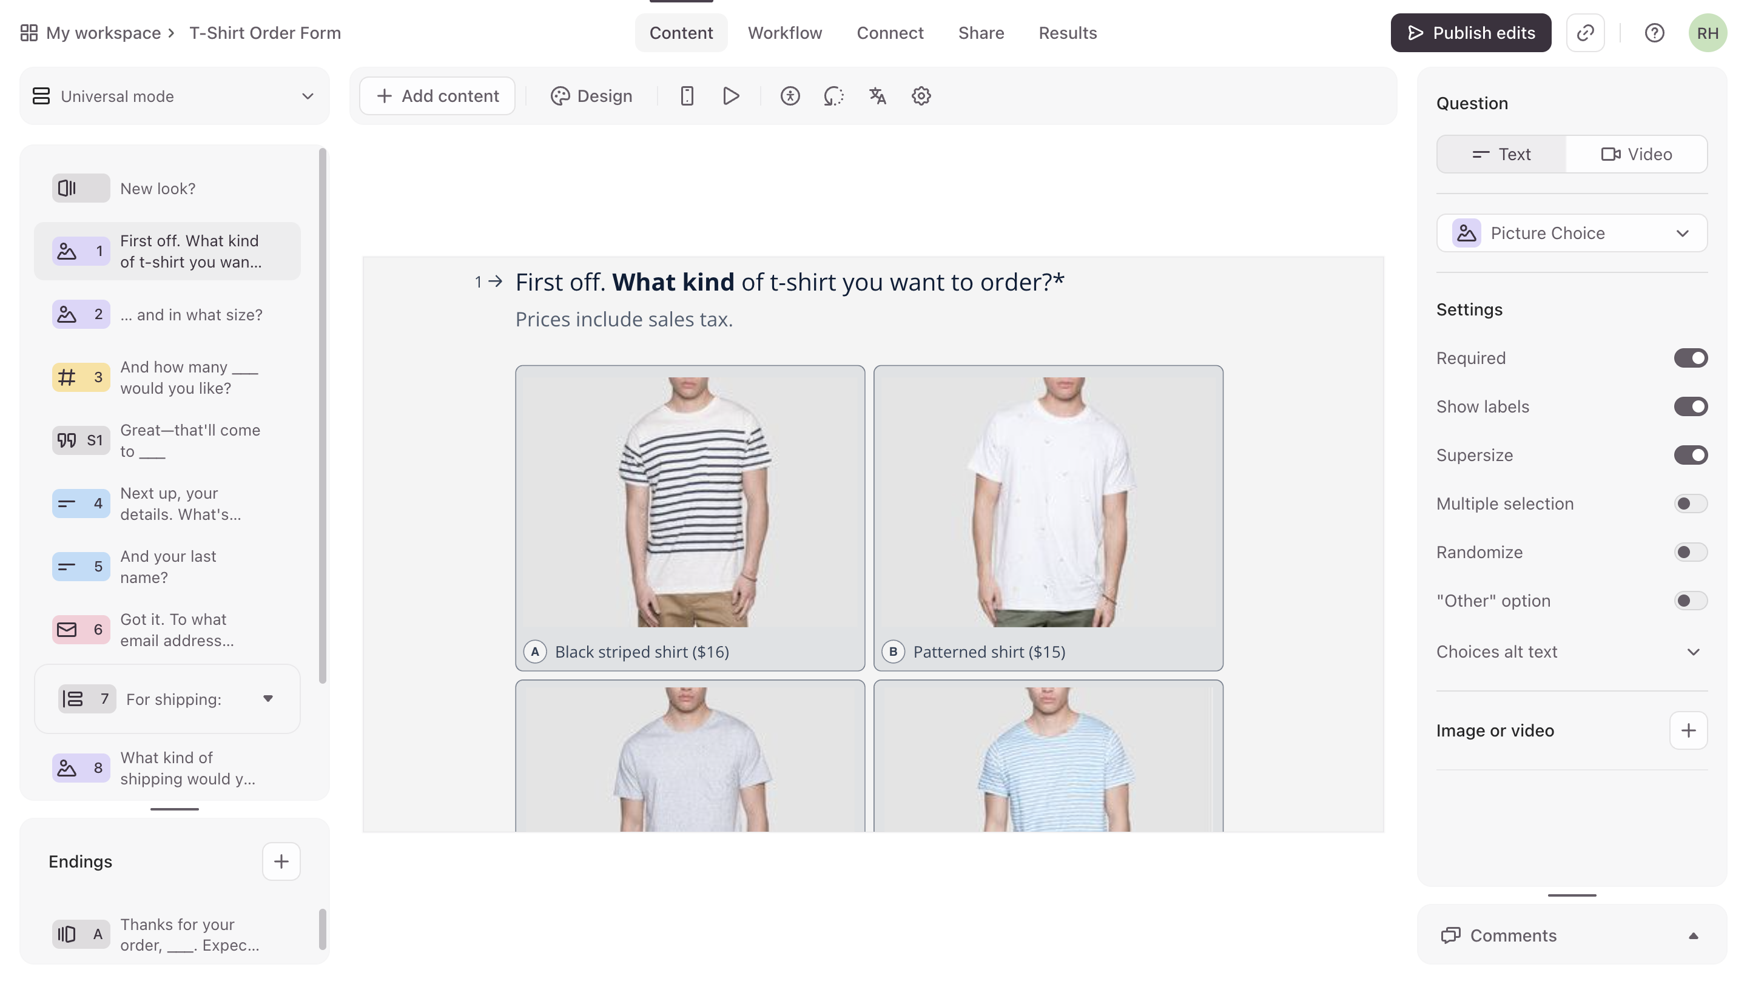
Task: Switch to the Connect tab
Action: click(890, 33)
